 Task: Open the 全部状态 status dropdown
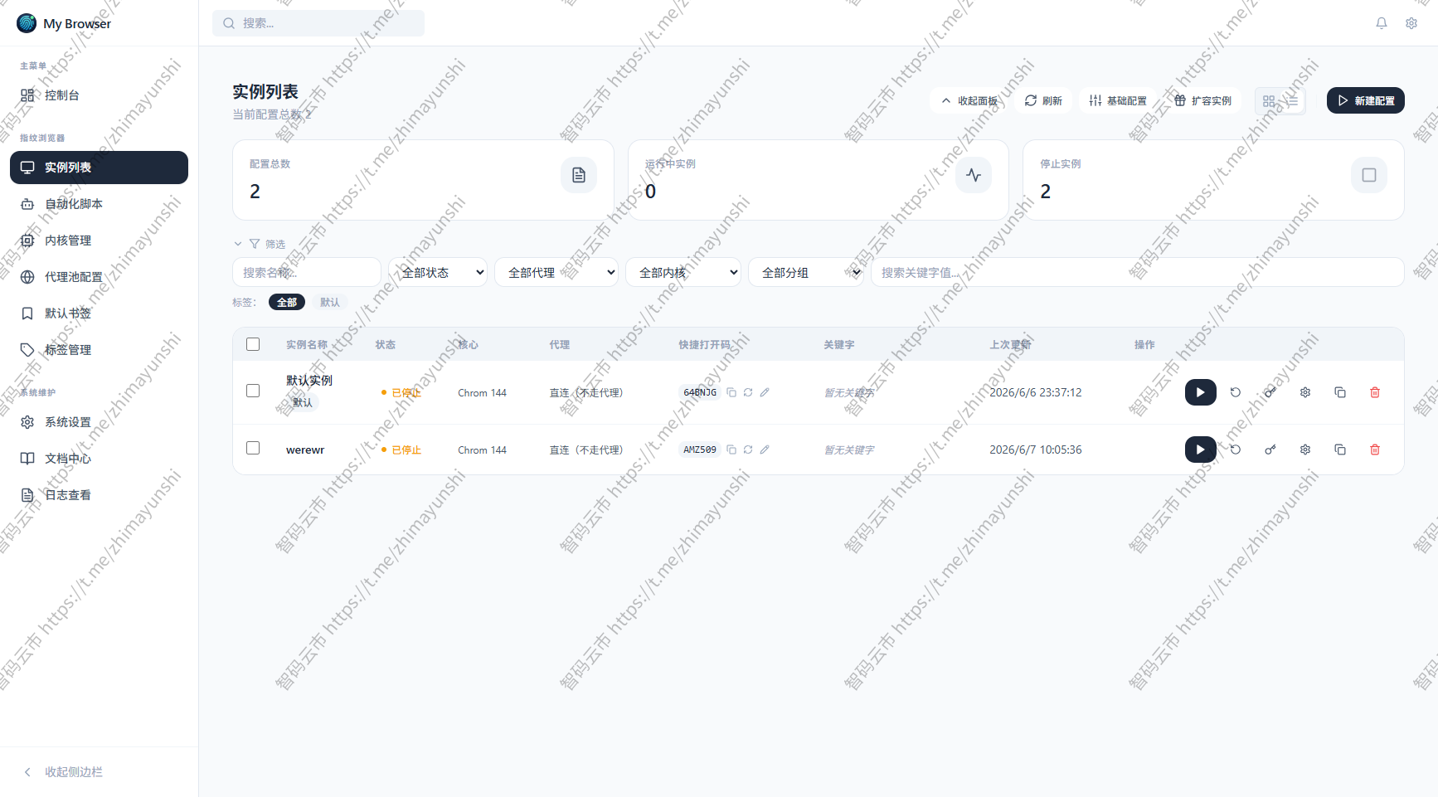(x=438, y=272)
